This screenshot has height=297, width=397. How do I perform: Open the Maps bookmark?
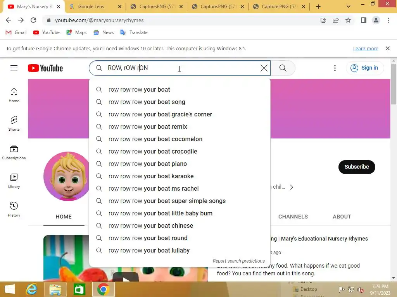[76, 32]
